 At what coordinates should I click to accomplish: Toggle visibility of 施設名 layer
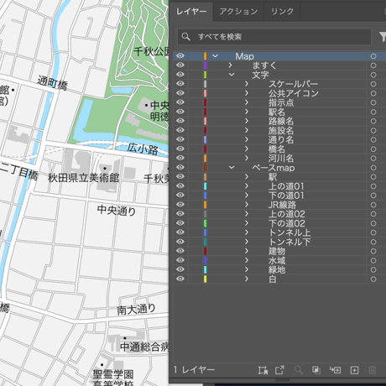point(180,130)
